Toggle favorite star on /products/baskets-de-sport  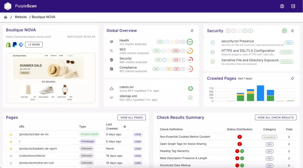coord(11,149)
